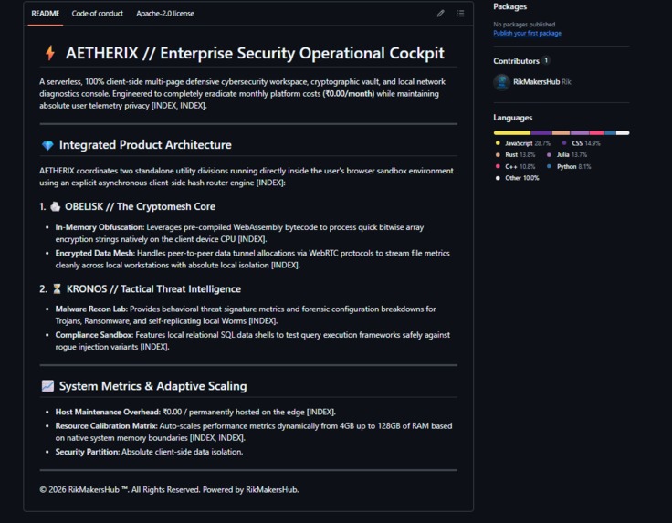Click the yellow JavaScript segment of language bar
672x523 pixels.
click(x=512, y=132)
